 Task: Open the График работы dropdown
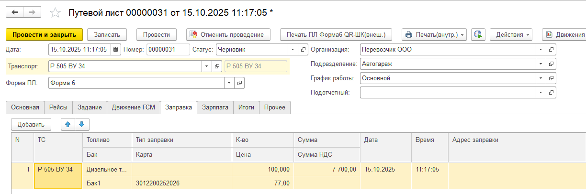coord(541,78)
